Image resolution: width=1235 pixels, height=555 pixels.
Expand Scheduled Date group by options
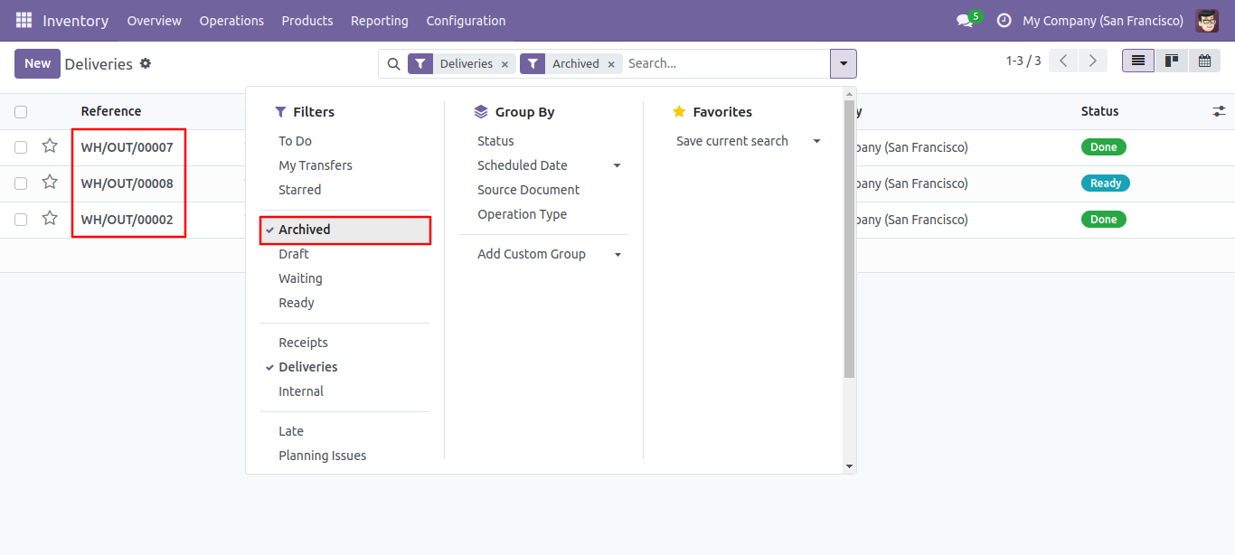pyautogui.click(x=617, y=165)
